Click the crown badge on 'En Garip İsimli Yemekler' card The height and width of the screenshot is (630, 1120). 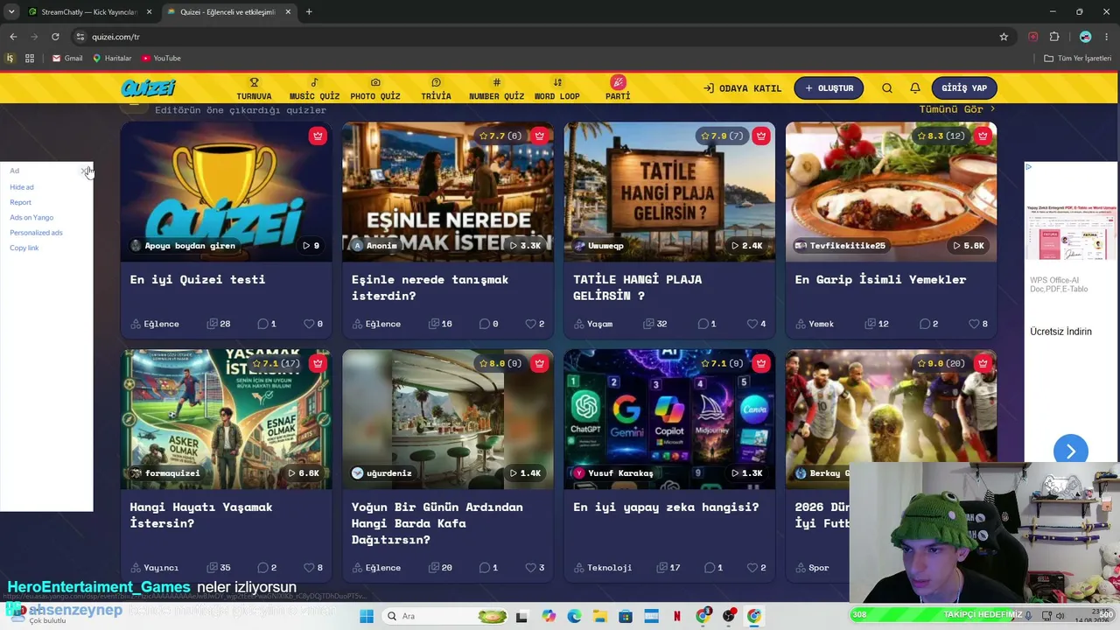coord(983,136)
